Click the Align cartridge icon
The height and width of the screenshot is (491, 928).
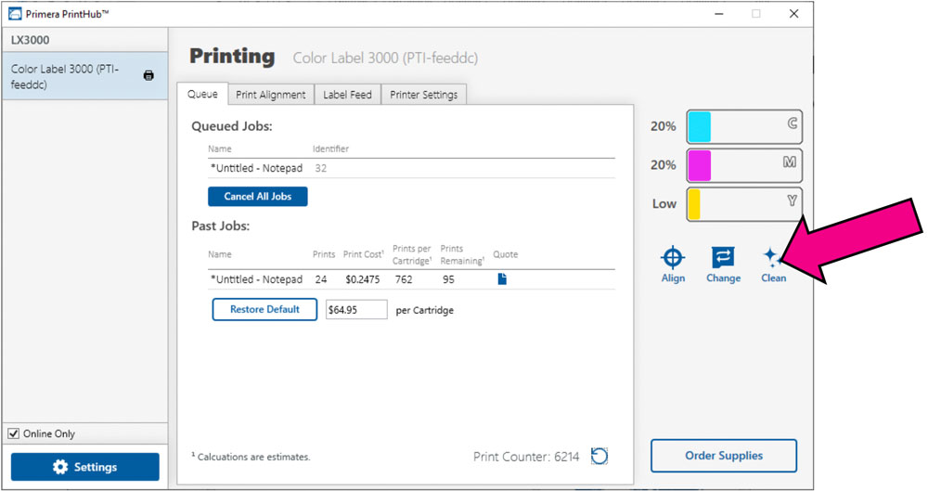point(673,258)
